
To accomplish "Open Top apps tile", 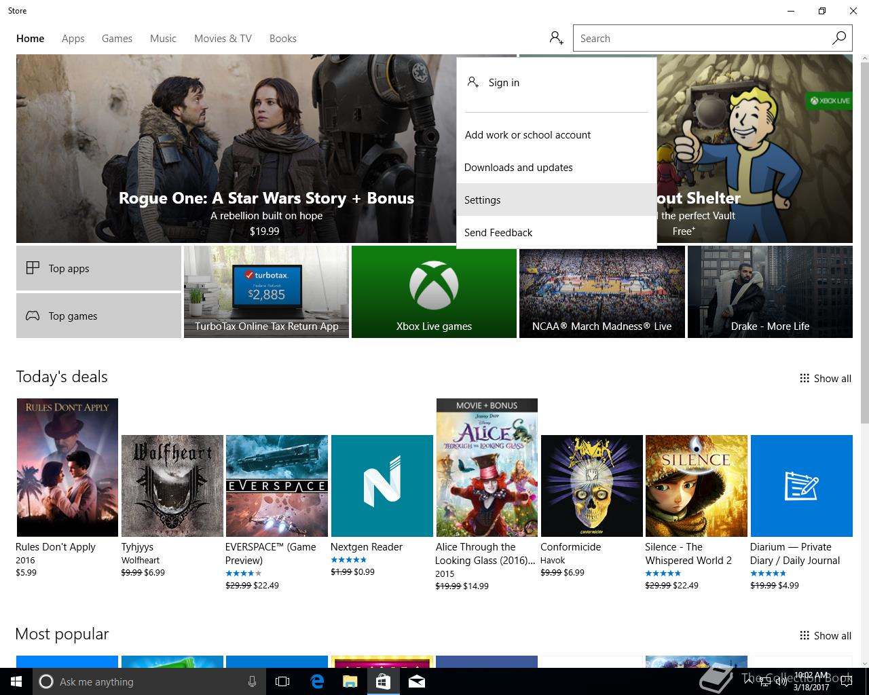I will pyautogui.click(x=98, y=268).
